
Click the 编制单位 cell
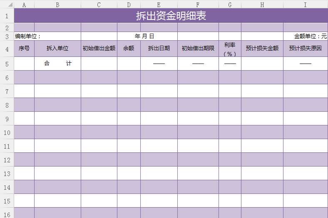click(28, 36)
